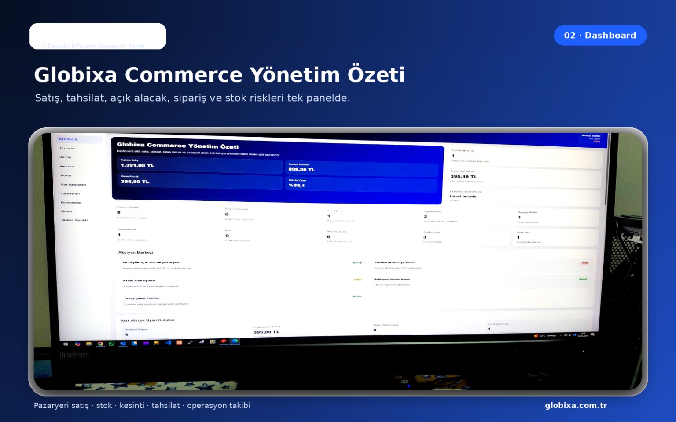676x422 pixels.
Task: Launch the Copilot icon in the taskbar
Action: (77, 344)
